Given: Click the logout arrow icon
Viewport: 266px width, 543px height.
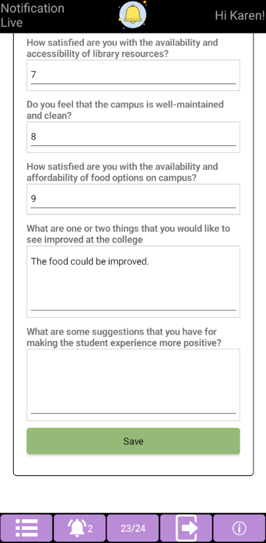Looking at the screenshot, I should pyautogui.click(x=186, y=528).
